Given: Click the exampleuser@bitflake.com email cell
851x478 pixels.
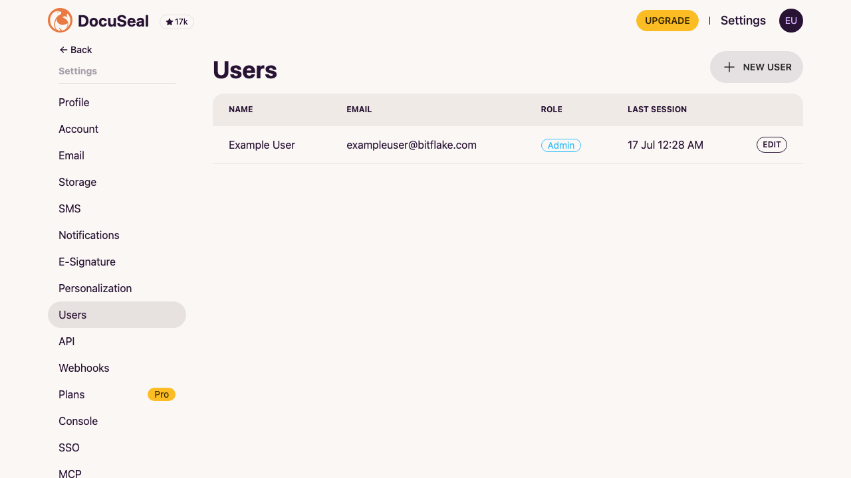Looking at the screenshot, I should 412,145.
